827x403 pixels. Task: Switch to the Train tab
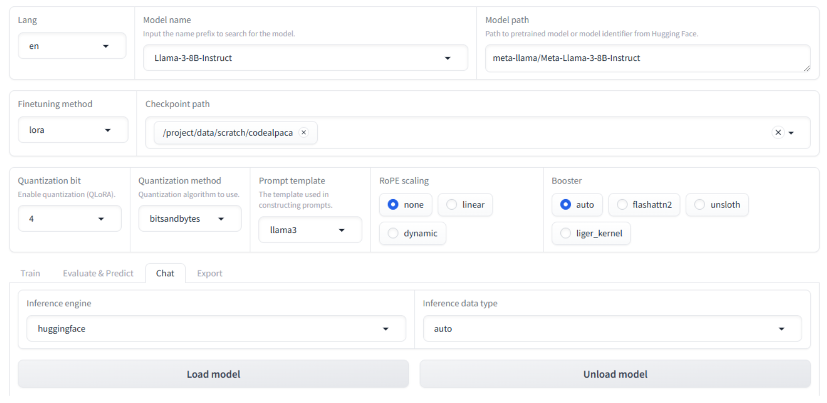[x=30, y=273]
